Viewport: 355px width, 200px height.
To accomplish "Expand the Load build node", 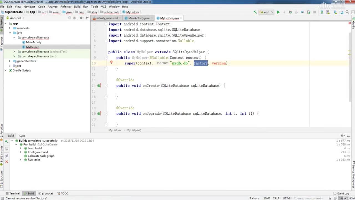I will 20,148.
